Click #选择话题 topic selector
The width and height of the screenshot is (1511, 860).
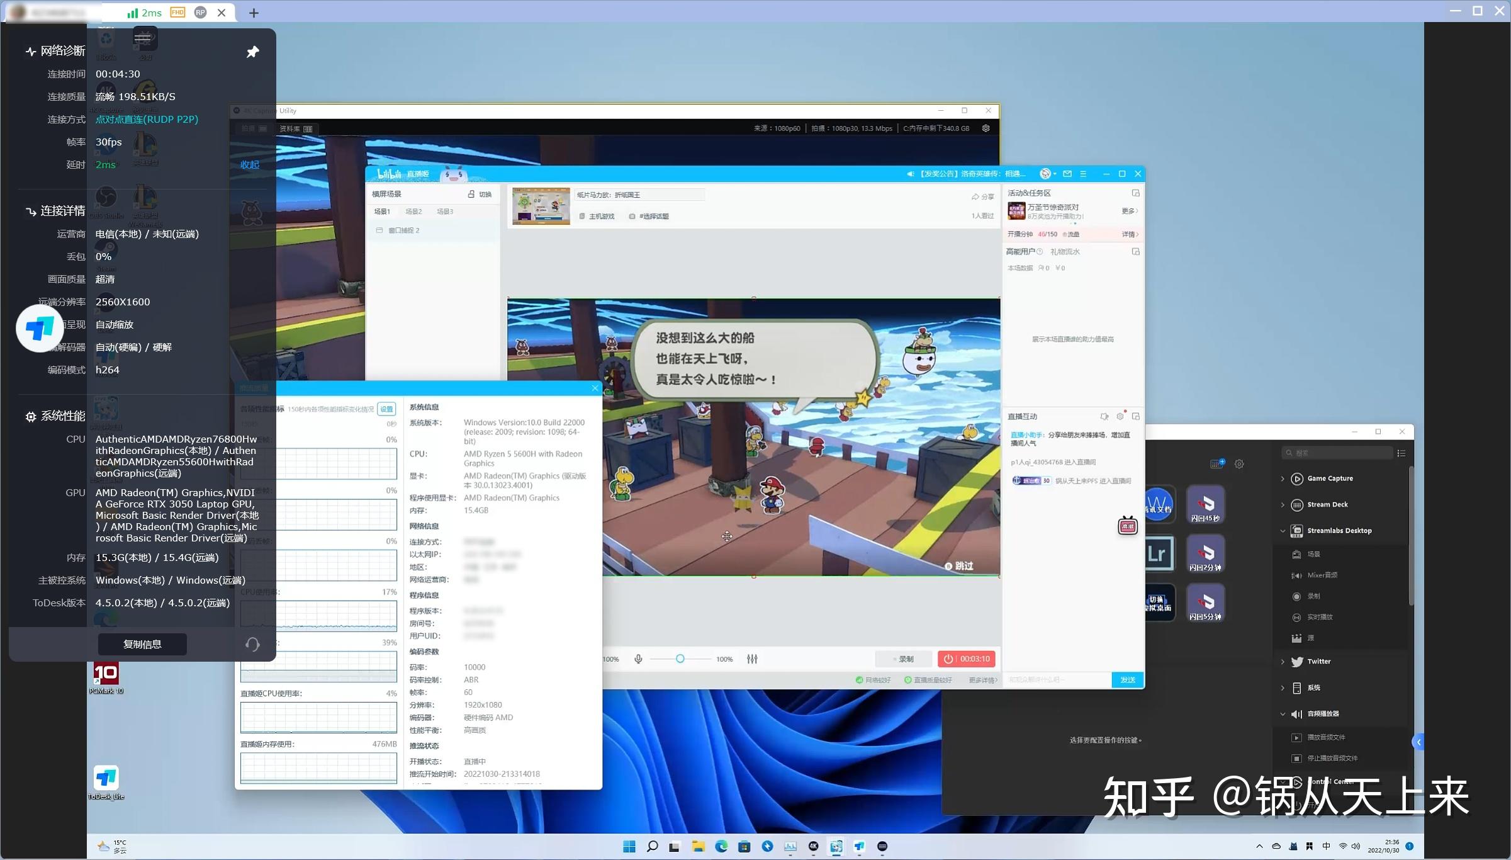click(x=649, y=217)
